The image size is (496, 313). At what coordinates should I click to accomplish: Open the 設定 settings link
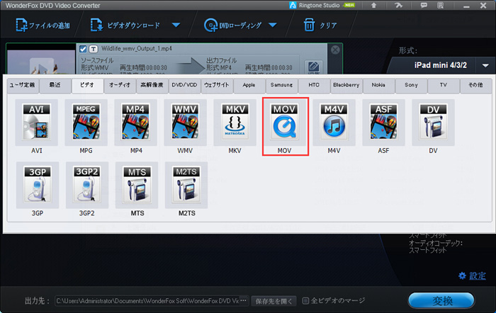[x=473, y=275]
